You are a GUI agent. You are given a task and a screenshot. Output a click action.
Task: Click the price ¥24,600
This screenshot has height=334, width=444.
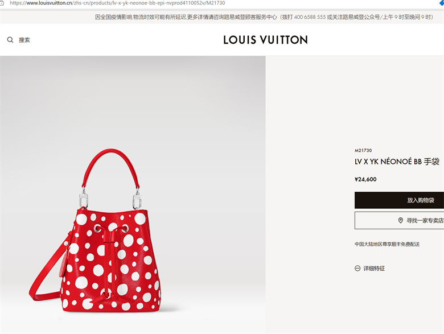pos(365,179)
